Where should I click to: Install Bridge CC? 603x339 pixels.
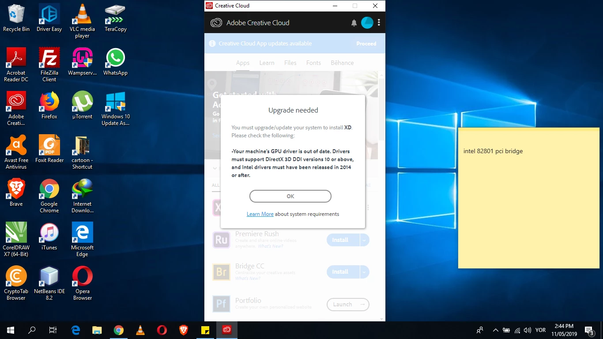pos(343,272)
